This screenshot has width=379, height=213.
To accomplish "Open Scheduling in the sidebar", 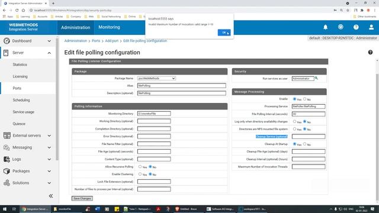I will 21,100.
